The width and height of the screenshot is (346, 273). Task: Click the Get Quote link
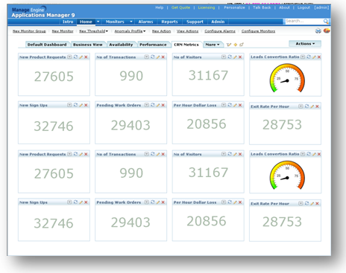tap(180, 7)
